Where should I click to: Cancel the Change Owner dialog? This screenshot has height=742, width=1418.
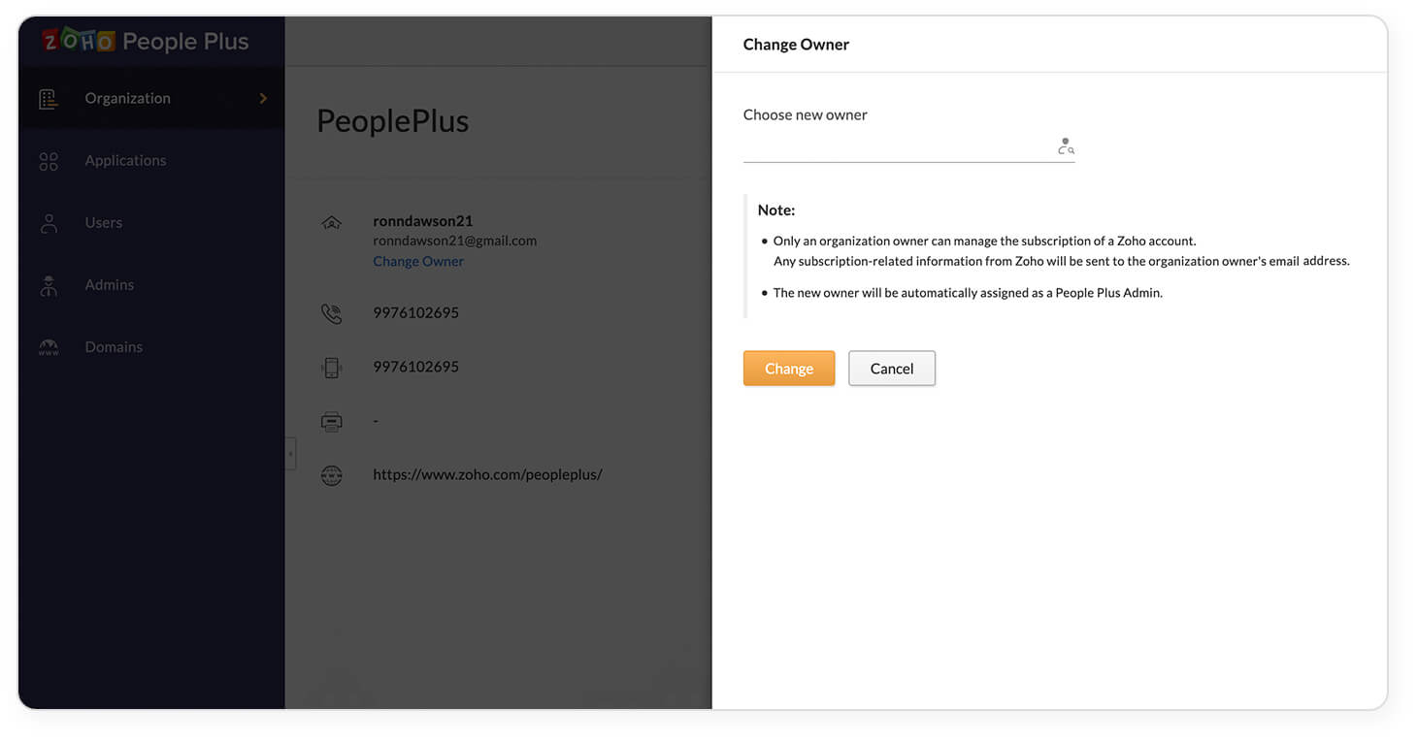891,368
